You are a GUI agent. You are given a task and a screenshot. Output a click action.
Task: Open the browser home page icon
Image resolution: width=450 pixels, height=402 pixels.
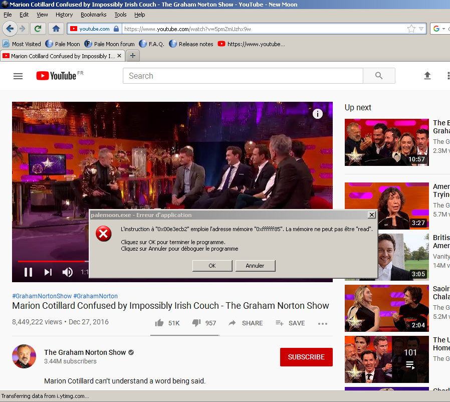pyautogui.click(x=56, y=29)
